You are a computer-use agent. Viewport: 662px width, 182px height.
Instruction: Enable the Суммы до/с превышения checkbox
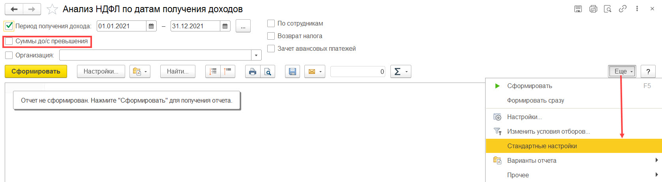[9, 41]
